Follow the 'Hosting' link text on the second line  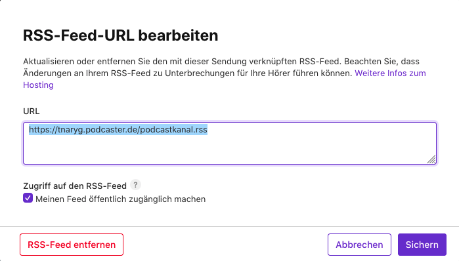(x=38, y=85)
